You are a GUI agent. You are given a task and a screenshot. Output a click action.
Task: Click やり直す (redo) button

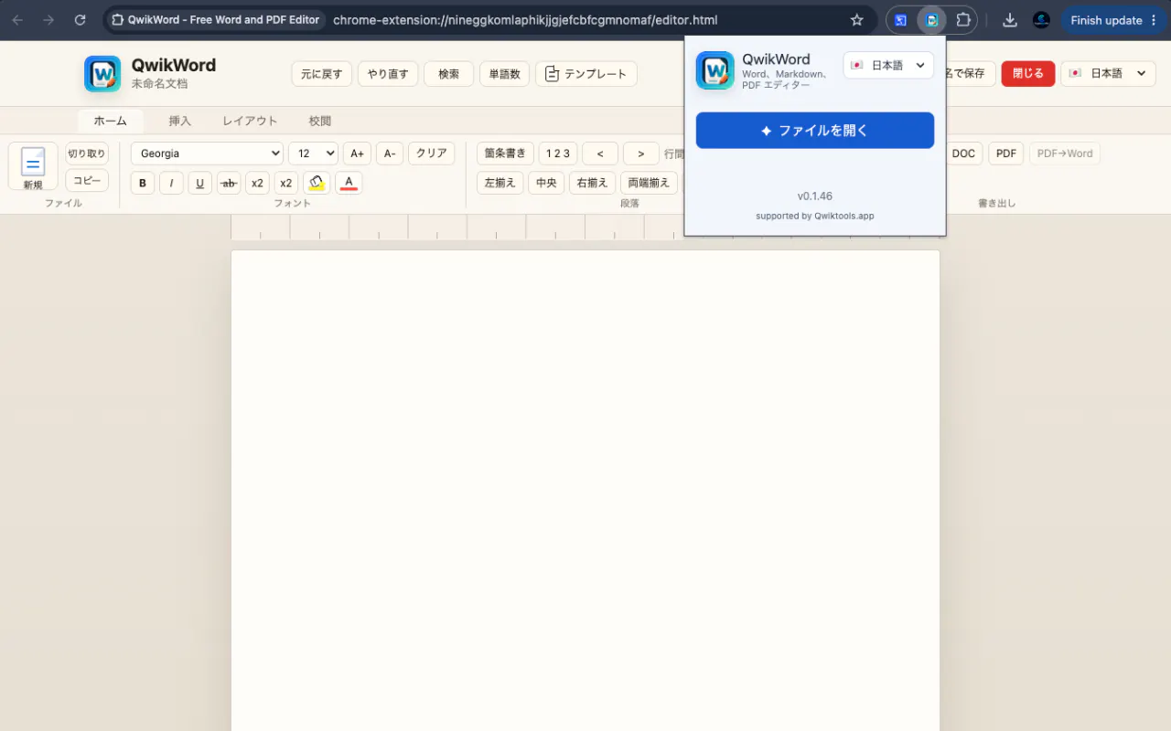pyautogui.click(x=388, y=74)
